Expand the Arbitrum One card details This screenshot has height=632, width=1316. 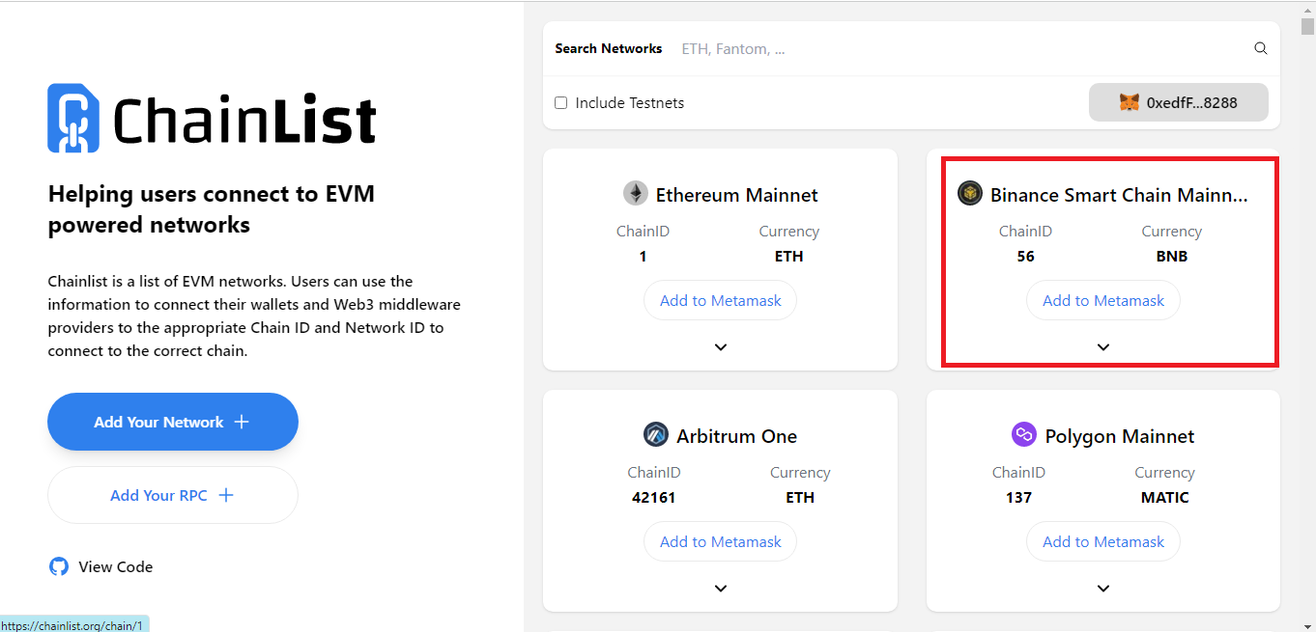point(721,589)
